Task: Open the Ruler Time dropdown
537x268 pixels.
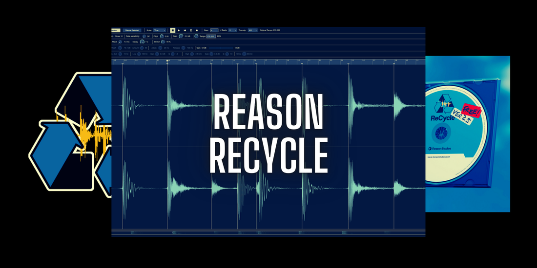Action: coord(159,30)
